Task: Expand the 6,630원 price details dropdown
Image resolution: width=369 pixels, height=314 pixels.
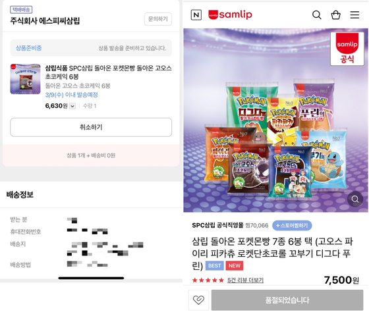Action: [x=72, y=106]
